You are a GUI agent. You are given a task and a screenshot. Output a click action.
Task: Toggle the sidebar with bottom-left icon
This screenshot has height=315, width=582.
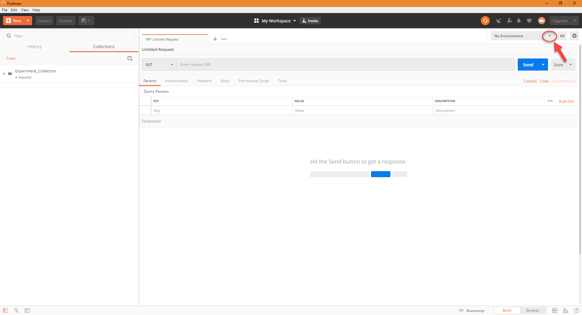click(5, 310)
